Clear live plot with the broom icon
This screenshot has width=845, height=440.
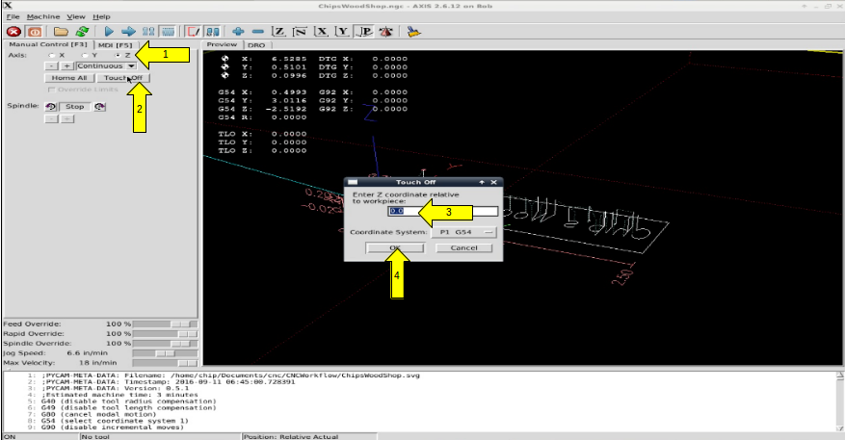pos(413,32)
